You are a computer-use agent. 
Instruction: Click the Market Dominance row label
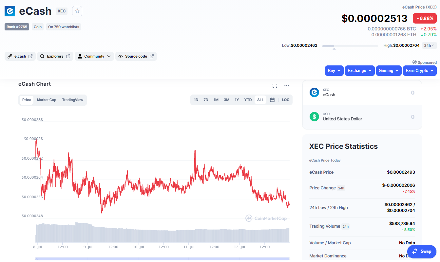(328, 256)
